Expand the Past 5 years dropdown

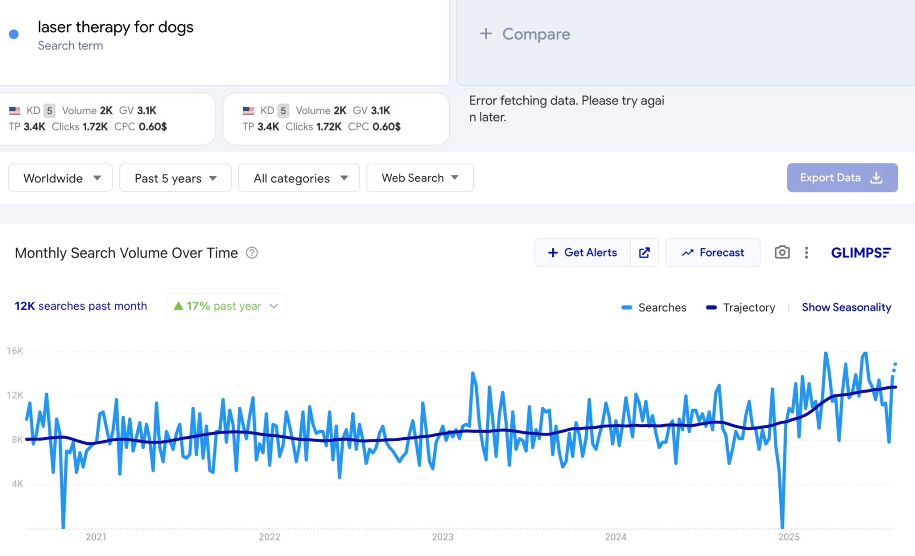tap(175, 178)
